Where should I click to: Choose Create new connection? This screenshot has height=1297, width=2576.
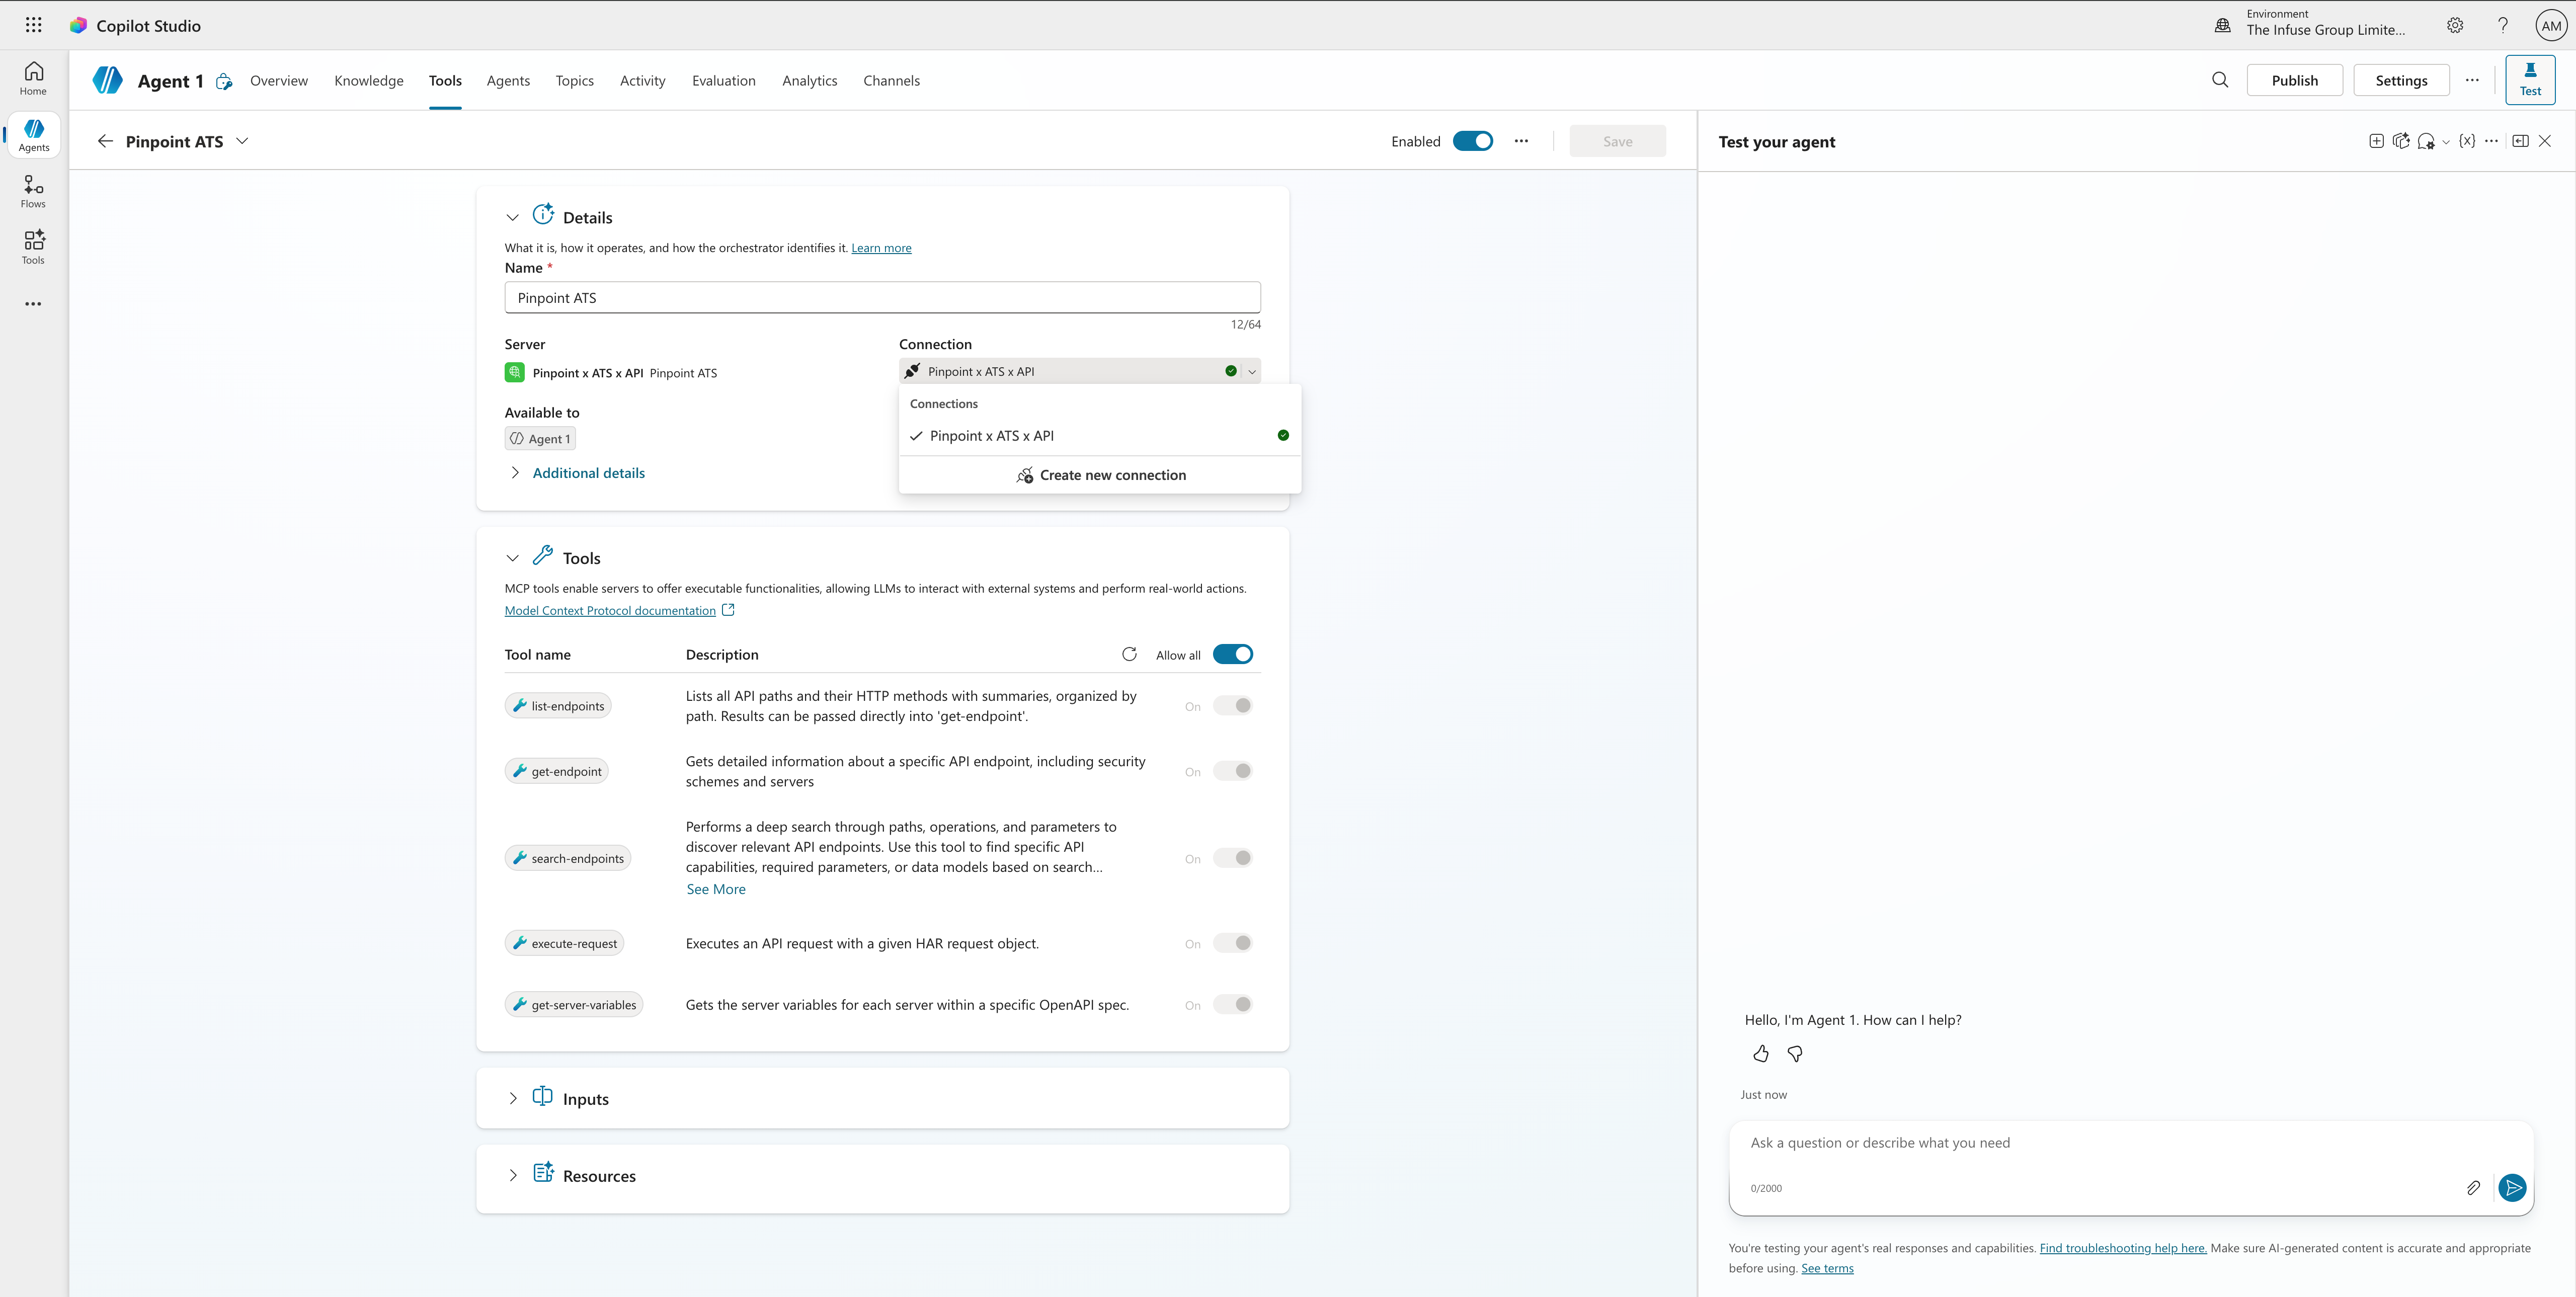pyautogui.click(x=1100, y=475)
